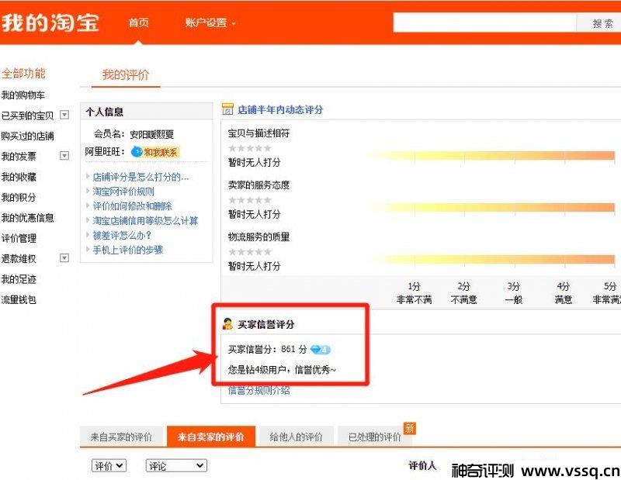Go to 首页 in top navigation

[x=139, y=22]
